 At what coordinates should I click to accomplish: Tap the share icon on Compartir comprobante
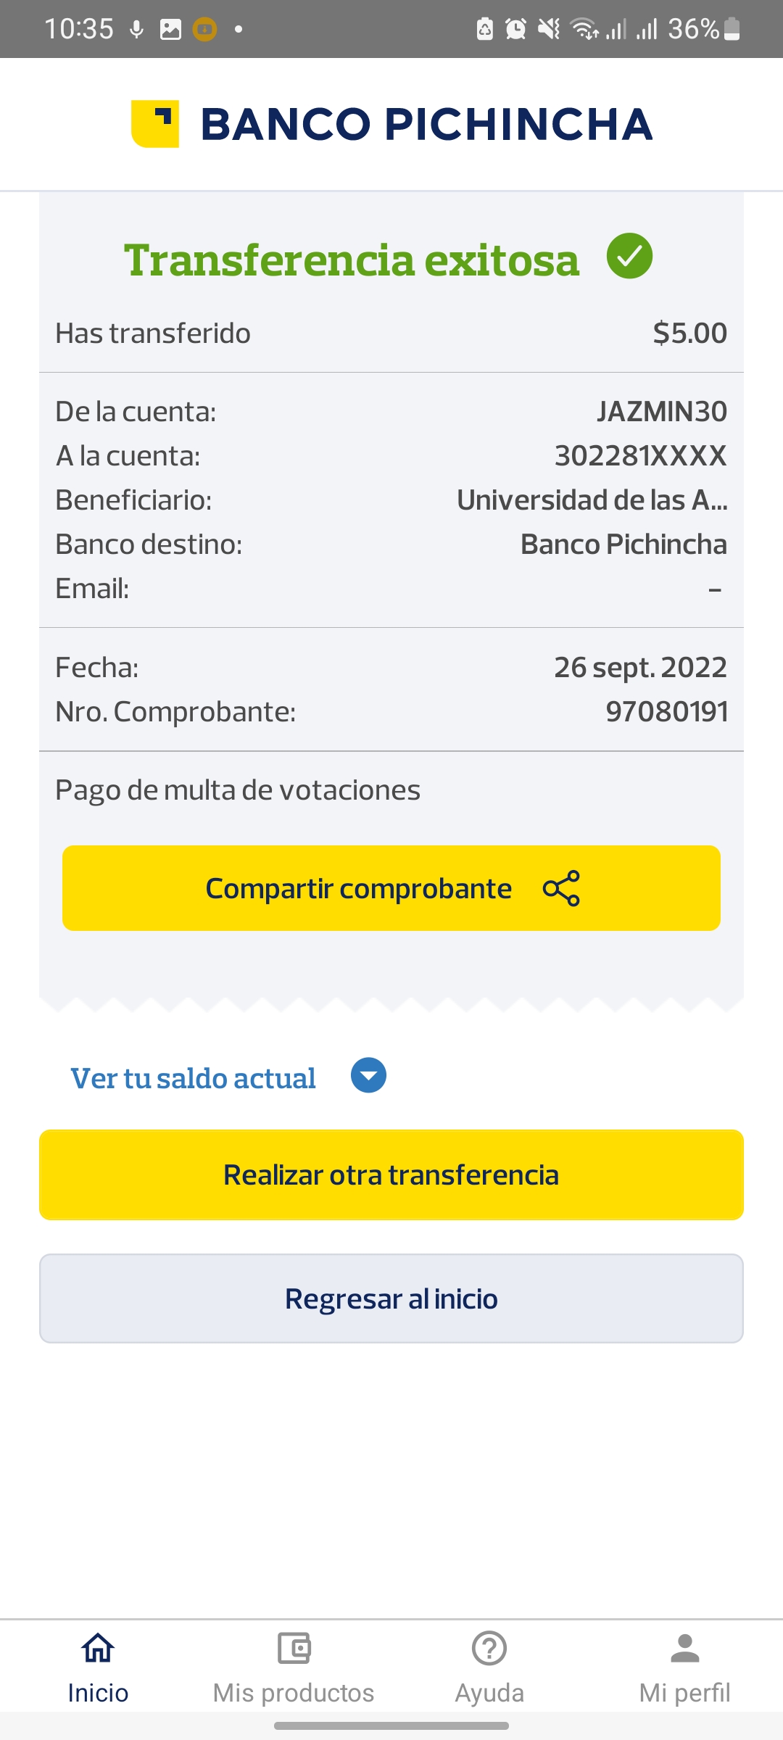(x=561, y=888)
